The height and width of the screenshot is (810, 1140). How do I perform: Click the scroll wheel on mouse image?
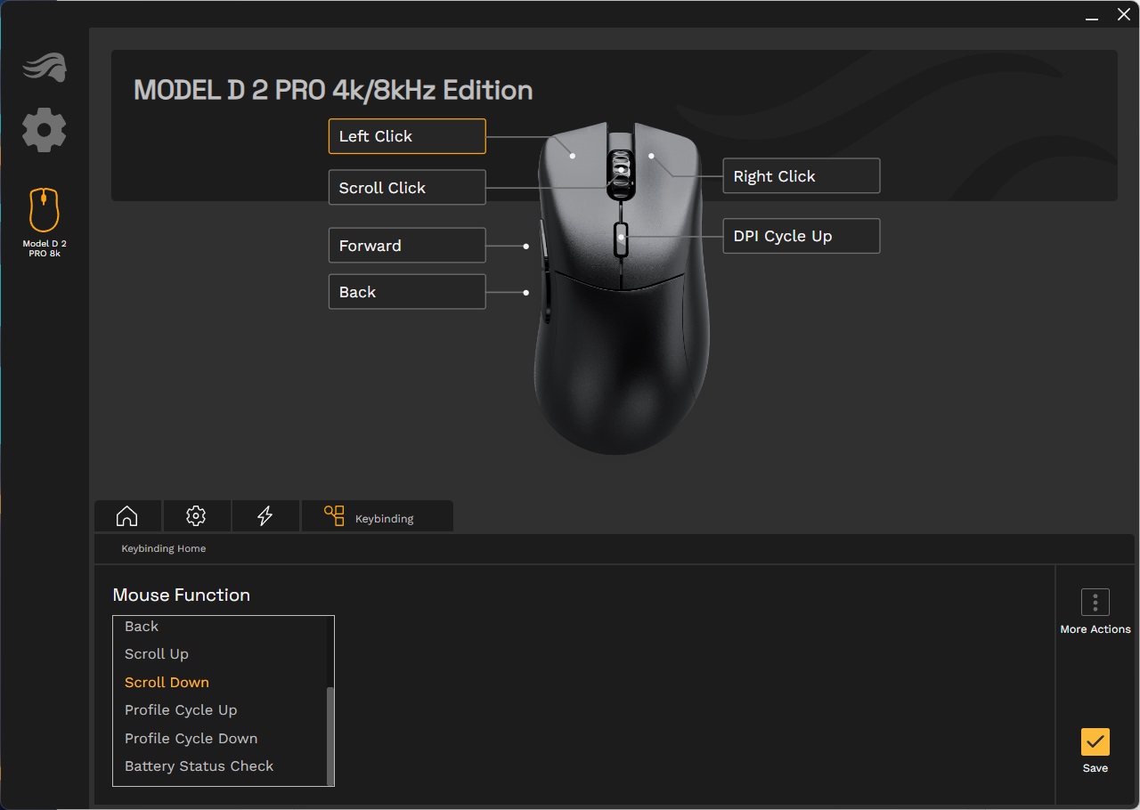point(621,173)
